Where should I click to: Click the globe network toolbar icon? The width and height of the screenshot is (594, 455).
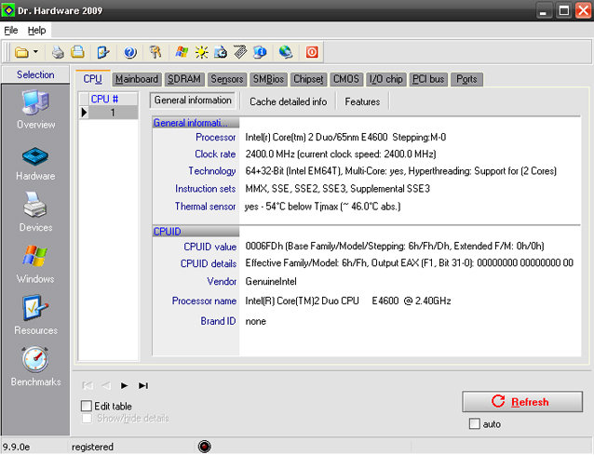[x=286, y=52]
